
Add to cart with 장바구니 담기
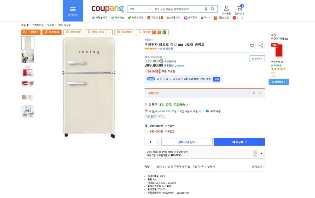click(187, 142)
